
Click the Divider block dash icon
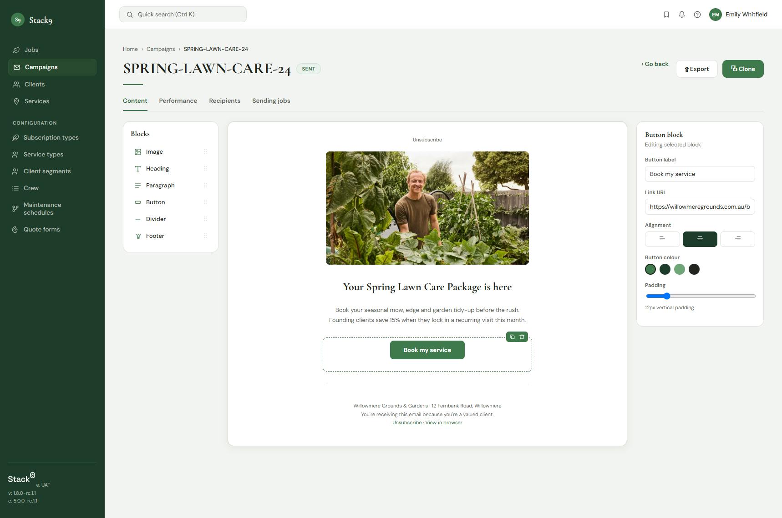click(x=138, y=219)
